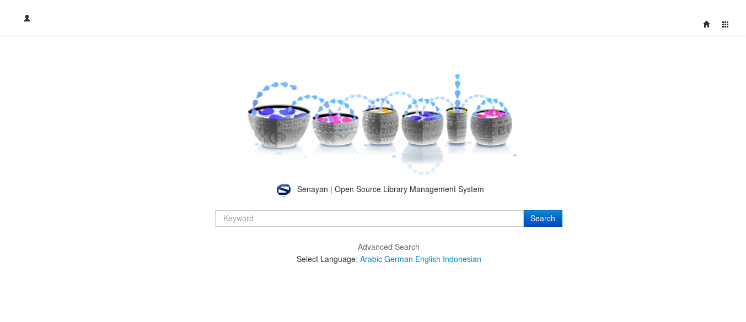Open the Advanced Search link
The height and width of the screenshot is (322, 746).
click(x=388, y=247)
